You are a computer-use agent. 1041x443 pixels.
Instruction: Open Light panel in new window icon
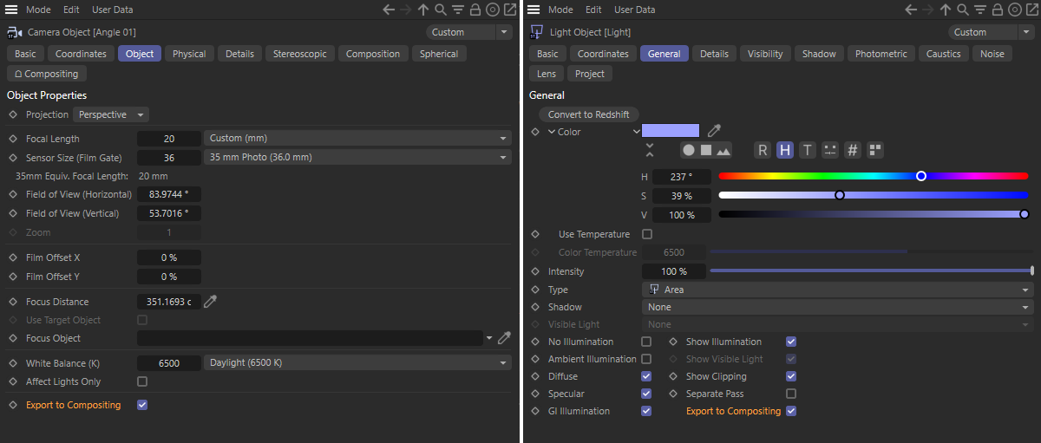(x=1032, y=10)
